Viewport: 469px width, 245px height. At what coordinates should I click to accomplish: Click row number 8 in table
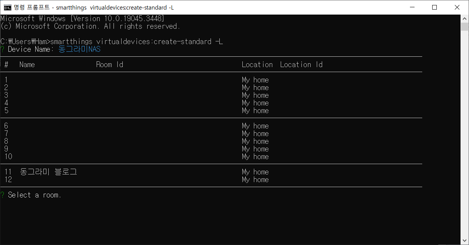pyautogui.click(x=6, y=141)
